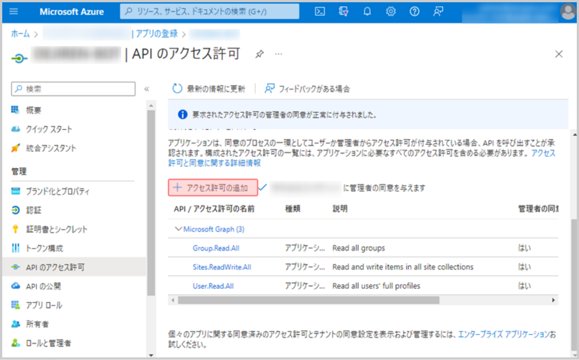Click the horizontal scrollbar of permissions table
579x360 pixels.
coord(308,300)
